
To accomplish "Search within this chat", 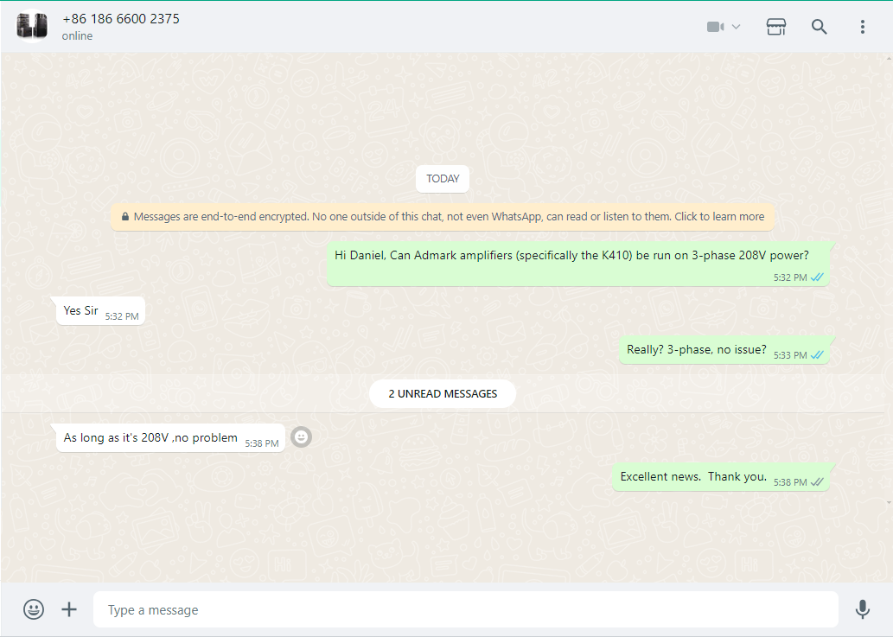I will (x=820, y=27).
